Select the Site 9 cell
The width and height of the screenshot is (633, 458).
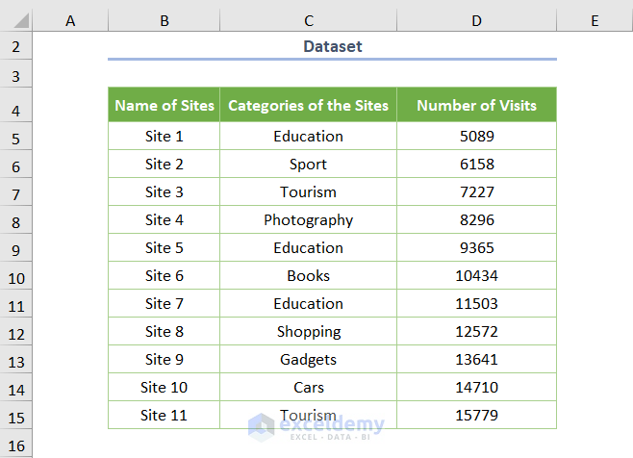point(165,360)
